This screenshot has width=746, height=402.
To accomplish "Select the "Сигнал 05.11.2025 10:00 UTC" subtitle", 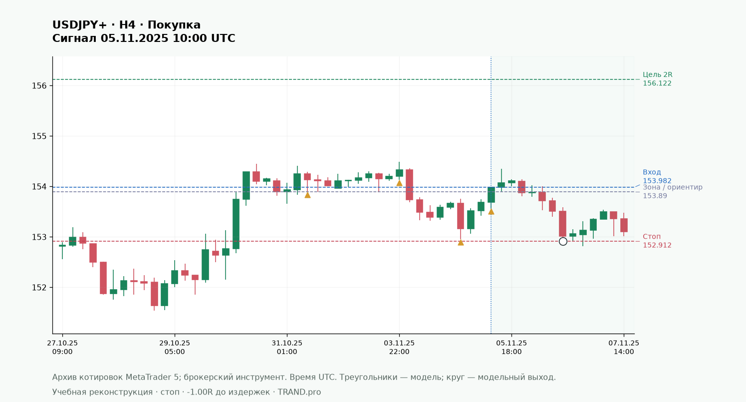I will click(x=144, y=38).
